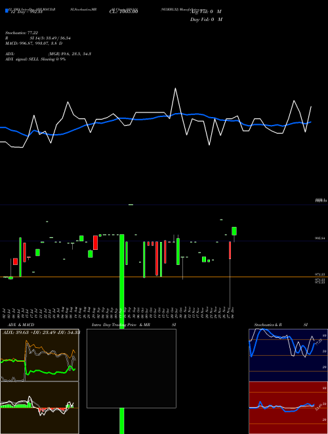
Task: Open the MACD histogram mini chart
Action: point(39,408)
